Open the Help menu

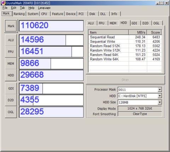[32, 8]
